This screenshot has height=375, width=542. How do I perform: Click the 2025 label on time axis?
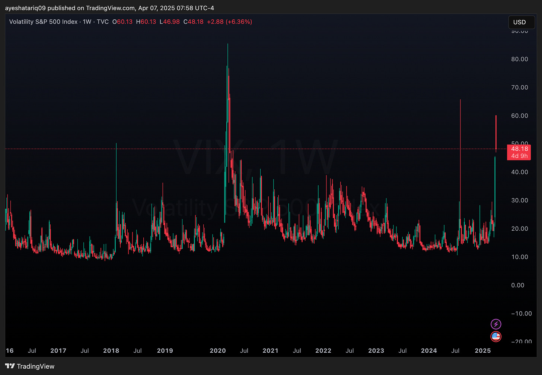pos(483,350)
